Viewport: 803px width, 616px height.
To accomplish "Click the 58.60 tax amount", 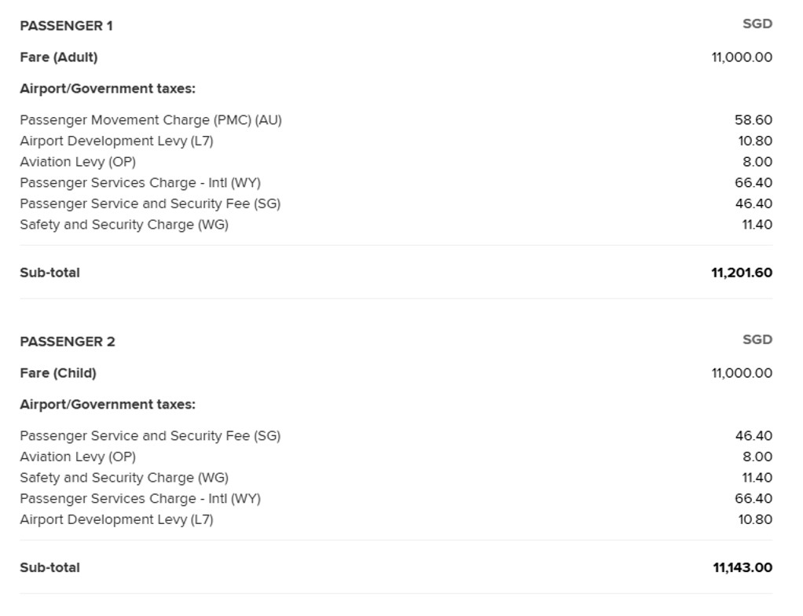I will tap(753, 120).
